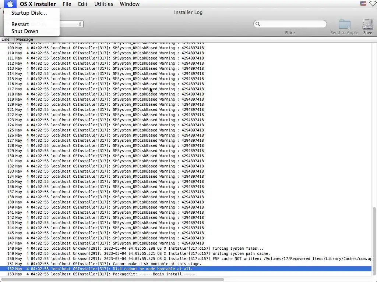Open the Edit menu
377x282 pixels.
[x=83, y=4]
